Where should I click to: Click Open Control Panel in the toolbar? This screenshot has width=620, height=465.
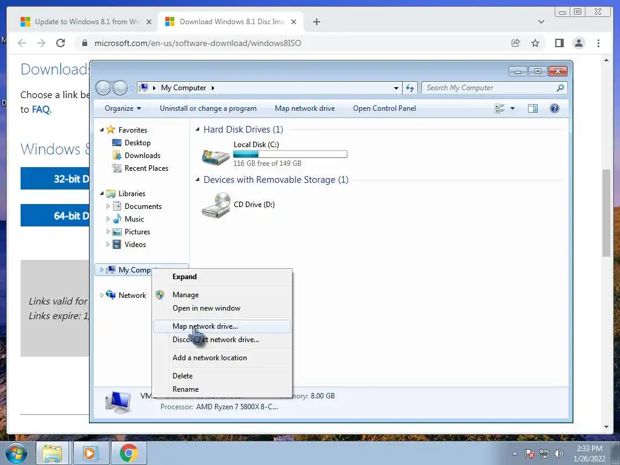tap(384, 108)
